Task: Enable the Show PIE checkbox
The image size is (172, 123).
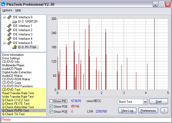Action: 51,101
